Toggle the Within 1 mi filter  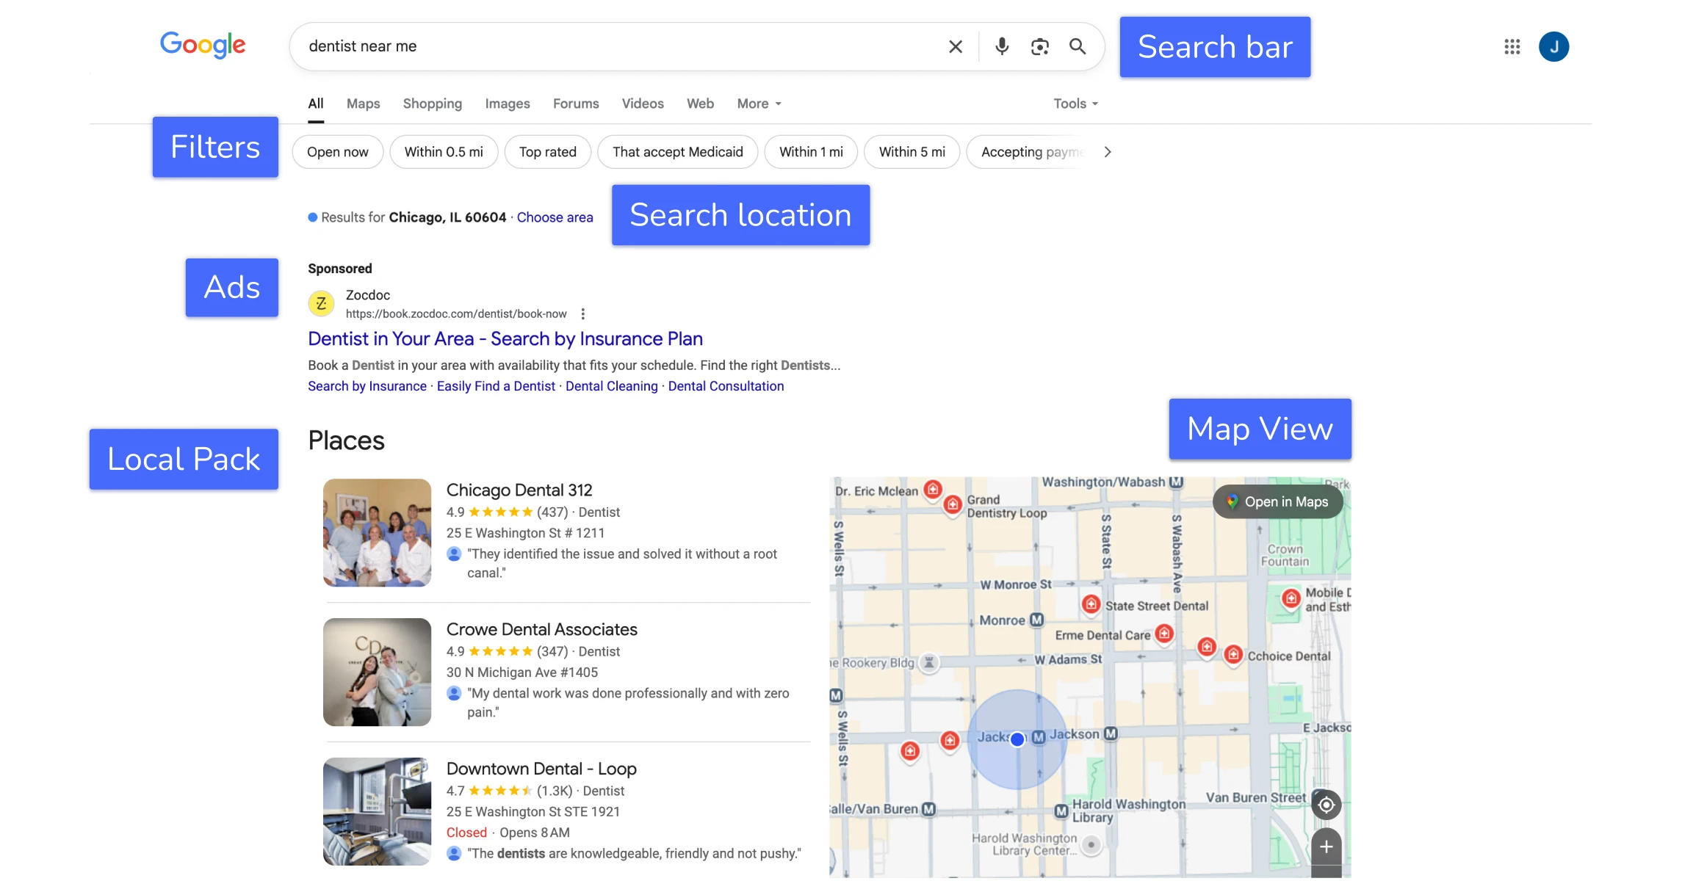click(x=811, y=152)
